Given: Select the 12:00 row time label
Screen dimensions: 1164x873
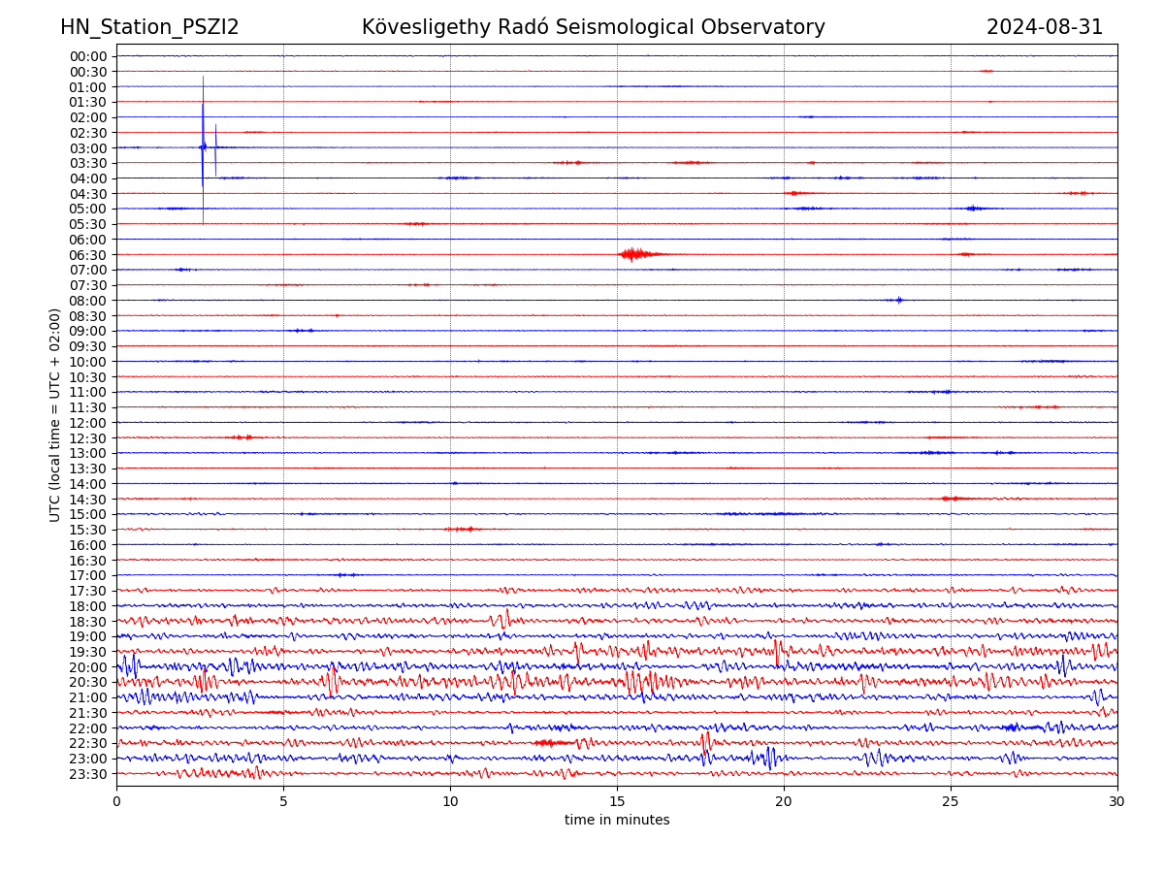Looking at the screenshot, I should 88,423.
